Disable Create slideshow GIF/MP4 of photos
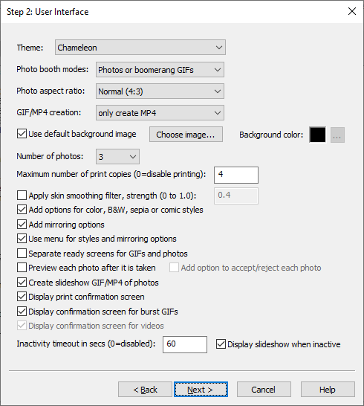The width and height of the screenshot is (364, 406). [22, 283]
